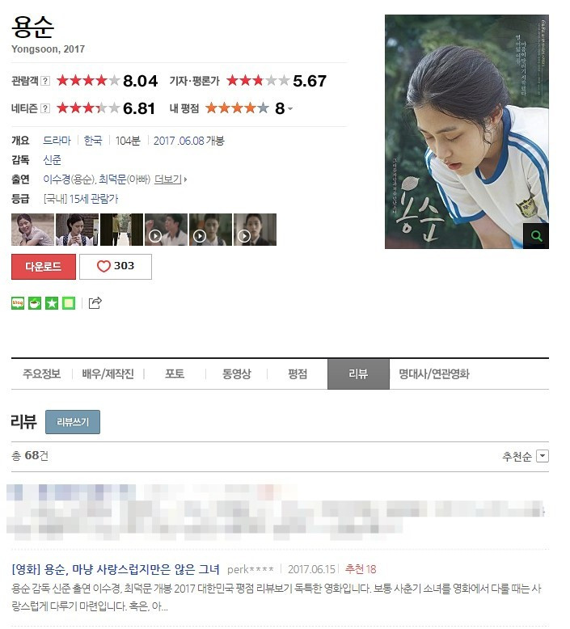Expand the 추천순 sort dropdown
Image resolution: width=570 pixels, height=629 pixels.
[543, 456]
